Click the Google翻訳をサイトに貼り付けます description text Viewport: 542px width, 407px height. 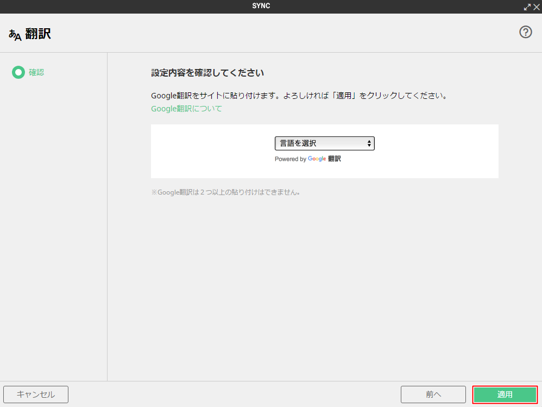(x=299, y=96)
